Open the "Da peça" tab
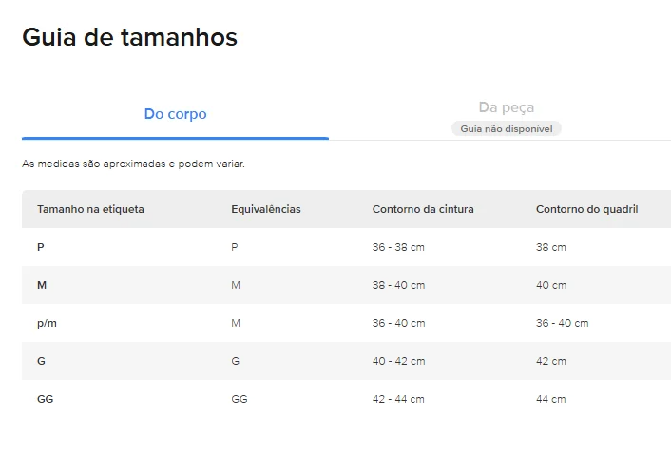The width and height of the screenshot is (671, 462). click(x=506, y=108)
